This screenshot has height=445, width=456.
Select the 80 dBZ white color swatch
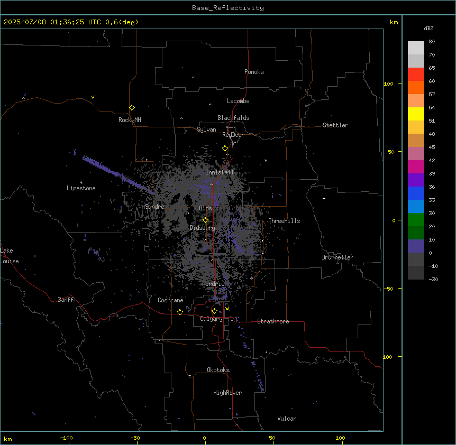pyautogui.click(x=416, y=48)
